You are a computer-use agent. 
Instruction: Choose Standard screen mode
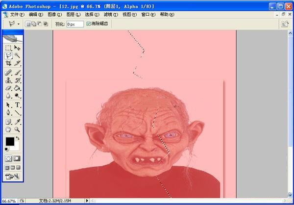7,167
